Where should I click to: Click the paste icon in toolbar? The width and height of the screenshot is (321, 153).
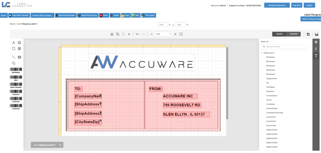pos(123,34)
